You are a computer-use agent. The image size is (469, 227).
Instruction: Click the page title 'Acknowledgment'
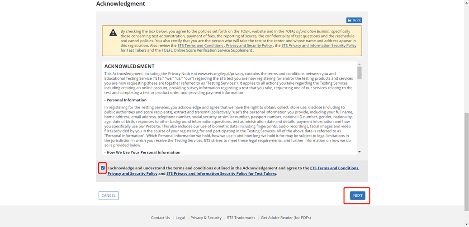[121, 4]
